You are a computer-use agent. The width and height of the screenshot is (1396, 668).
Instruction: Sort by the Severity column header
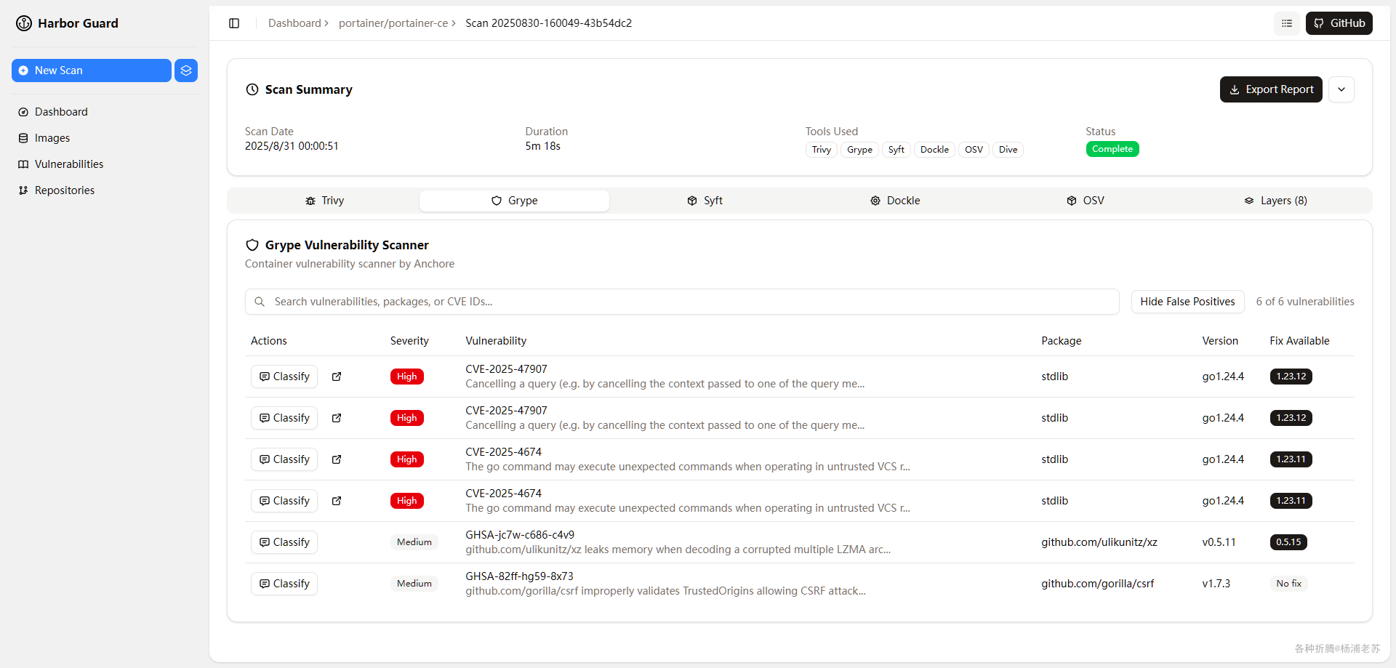point(409,341)
